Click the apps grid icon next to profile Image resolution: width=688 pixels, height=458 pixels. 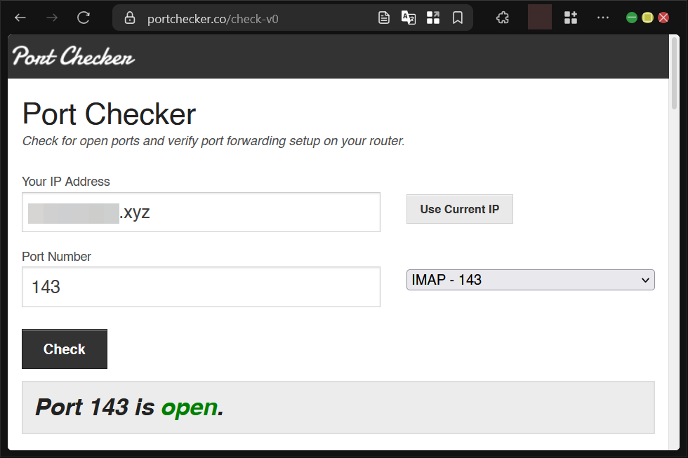pos(571,17)
